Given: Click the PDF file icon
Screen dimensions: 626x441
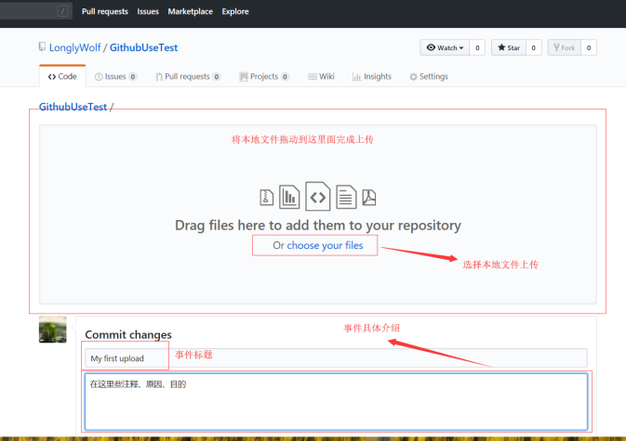Looking at the screenshot, I should pyautogui.click(x=369, y=197).
